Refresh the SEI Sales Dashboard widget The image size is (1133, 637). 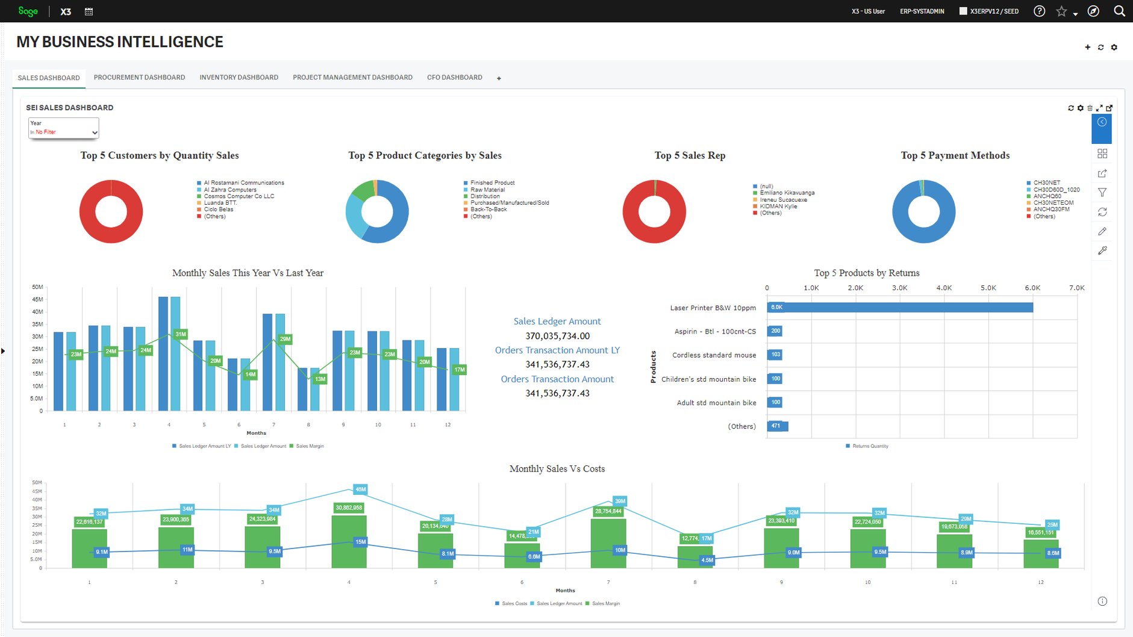(1071, 108)
